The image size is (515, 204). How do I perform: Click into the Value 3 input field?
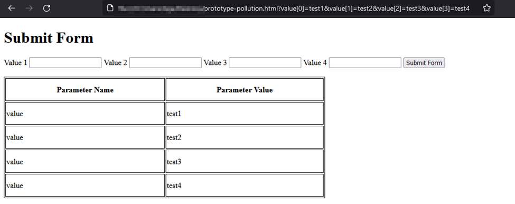point(265,63)
